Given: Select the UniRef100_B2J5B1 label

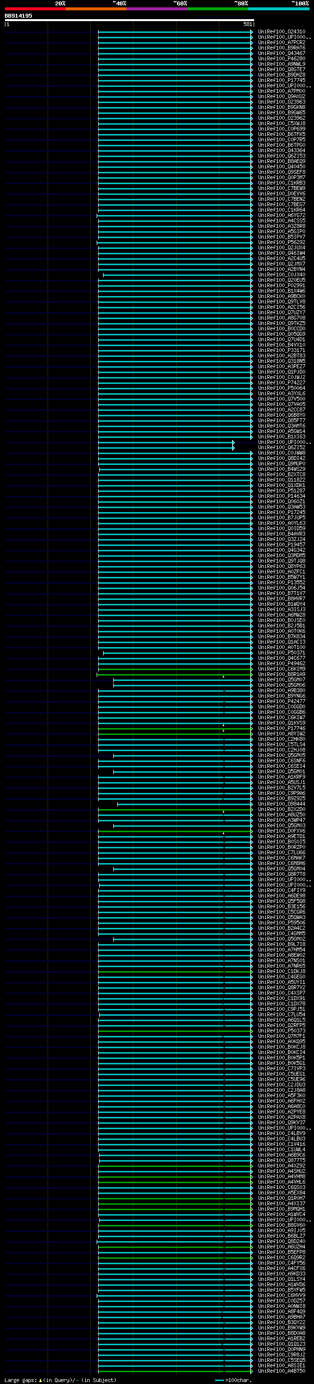Looking at the screenshot, I should (282, 625).
